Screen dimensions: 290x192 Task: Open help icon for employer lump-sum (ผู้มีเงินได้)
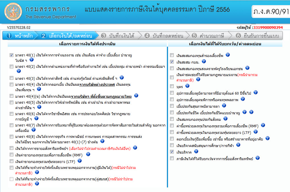tap(37, 172)
